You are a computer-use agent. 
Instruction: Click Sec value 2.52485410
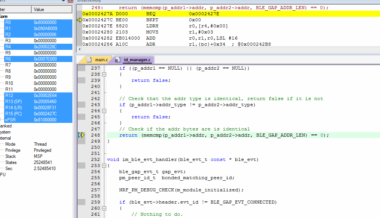[45, 168]
